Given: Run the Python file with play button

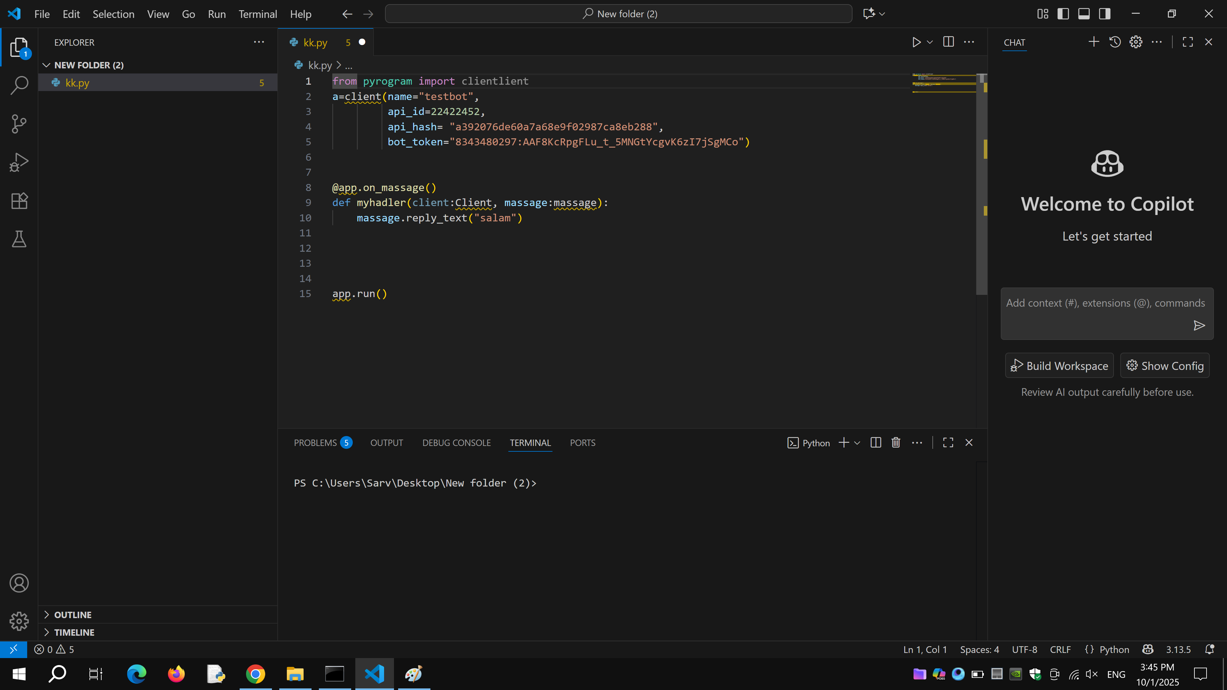Looking at the screenshot, I should pos(916,42).
